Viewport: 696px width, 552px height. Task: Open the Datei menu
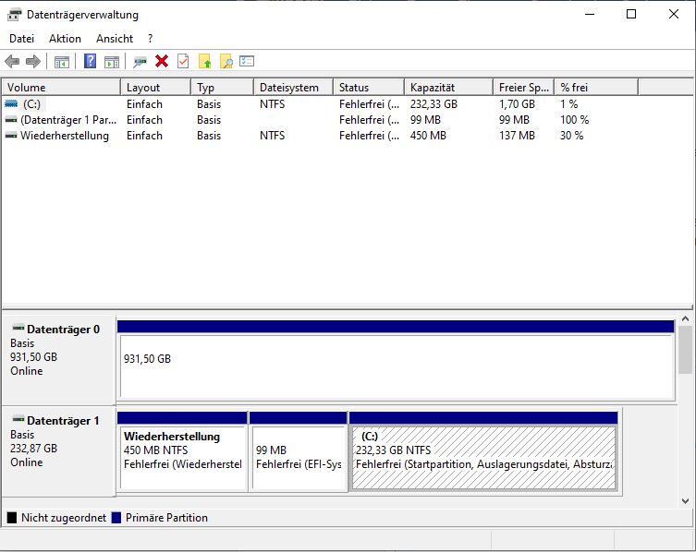pos(22,39)
